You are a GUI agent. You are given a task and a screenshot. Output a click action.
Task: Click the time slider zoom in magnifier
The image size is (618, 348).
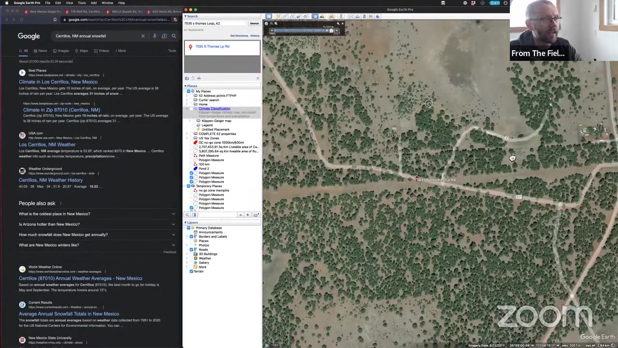tap(276, 24)
